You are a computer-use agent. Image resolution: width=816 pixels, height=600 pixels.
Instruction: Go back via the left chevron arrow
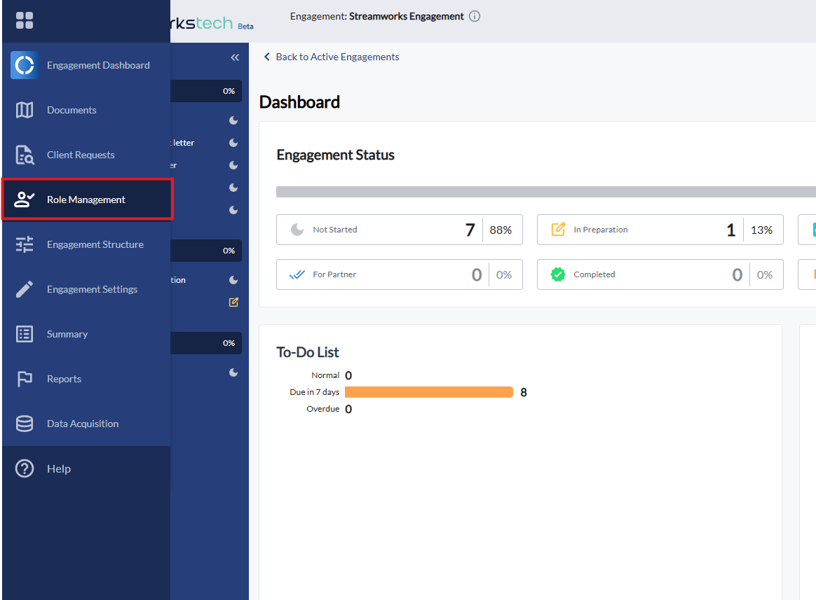click(x=266, y=57)
